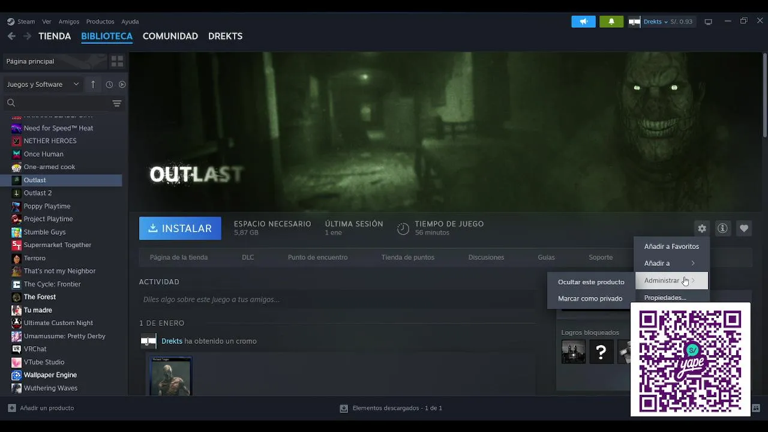Viewport: 768px width, 432px height.
Task: Click the sort-ascending arrow icon
Action: [93, 85]
